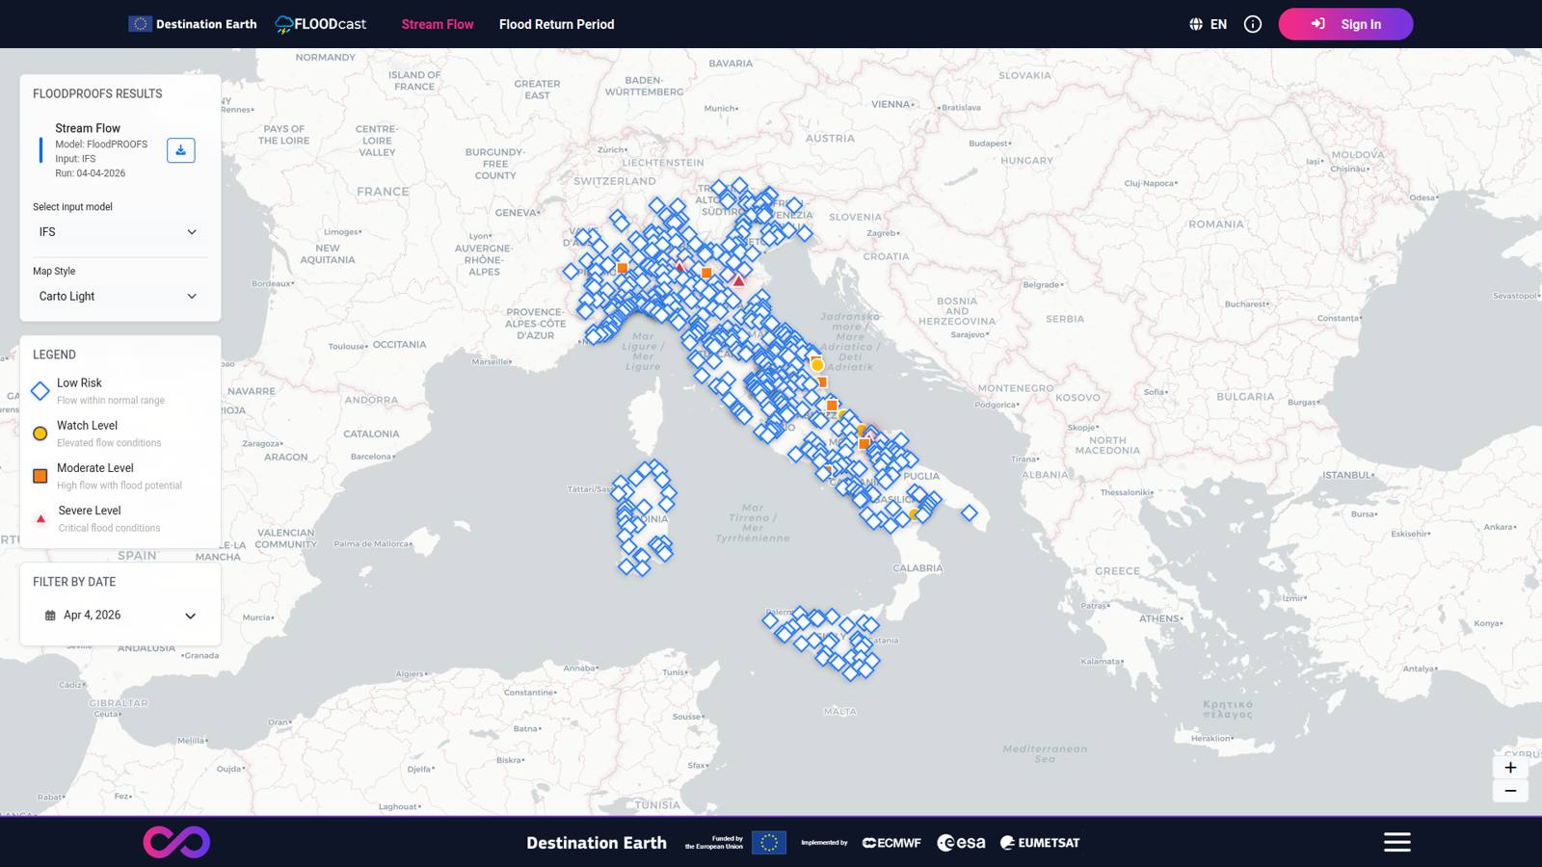The height and width of the screenshot is (867, 1542).
Task: Zoom in the map with plus button
Action: (x=1510, y=768)
